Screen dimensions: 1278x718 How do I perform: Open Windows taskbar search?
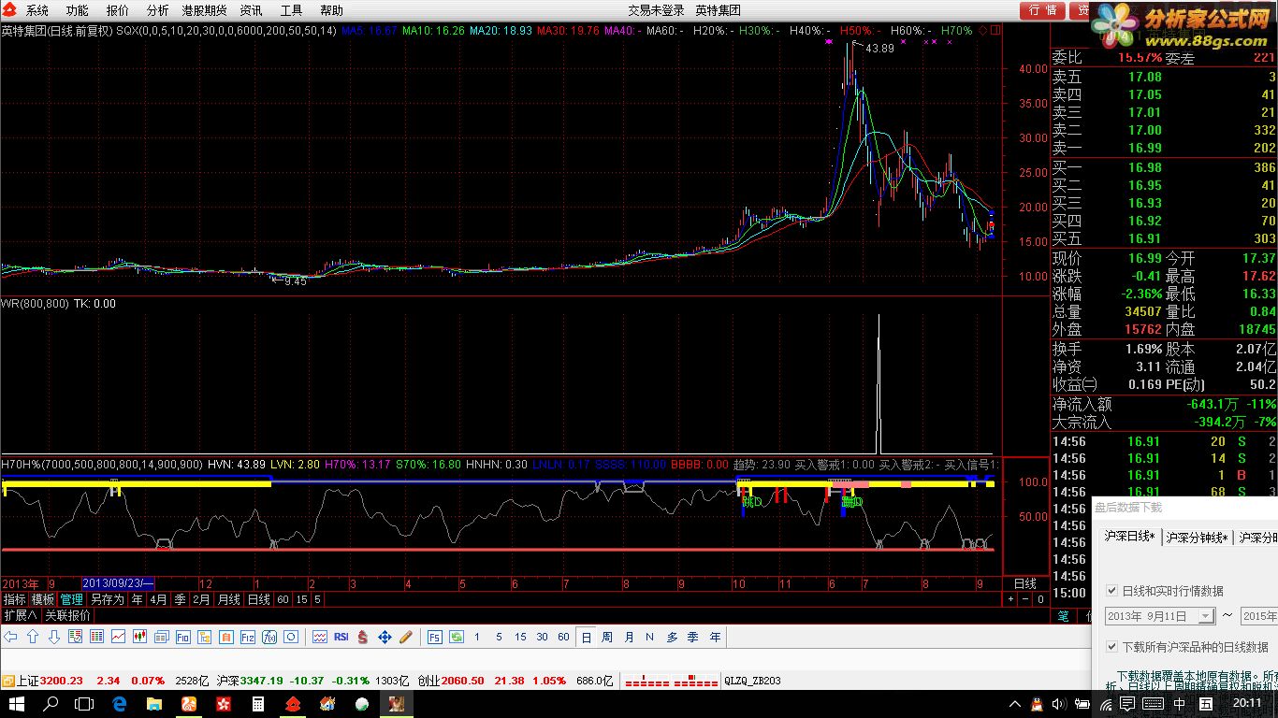click(51, 703)
